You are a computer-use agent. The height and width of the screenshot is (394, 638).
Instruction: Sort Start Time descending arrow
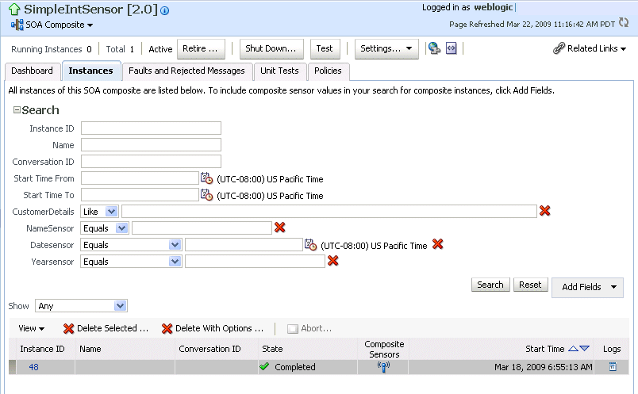point(585,349)
